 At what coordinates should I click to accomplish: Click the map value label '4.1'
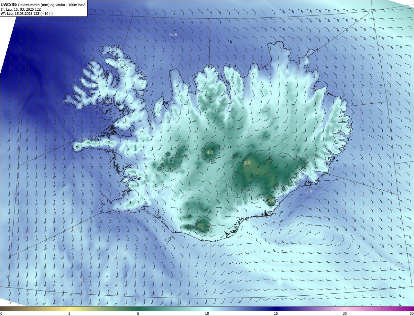(200, 226)
